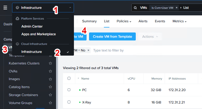
Task: Open Volume Groups in sidebar
Action: (21, 103)
